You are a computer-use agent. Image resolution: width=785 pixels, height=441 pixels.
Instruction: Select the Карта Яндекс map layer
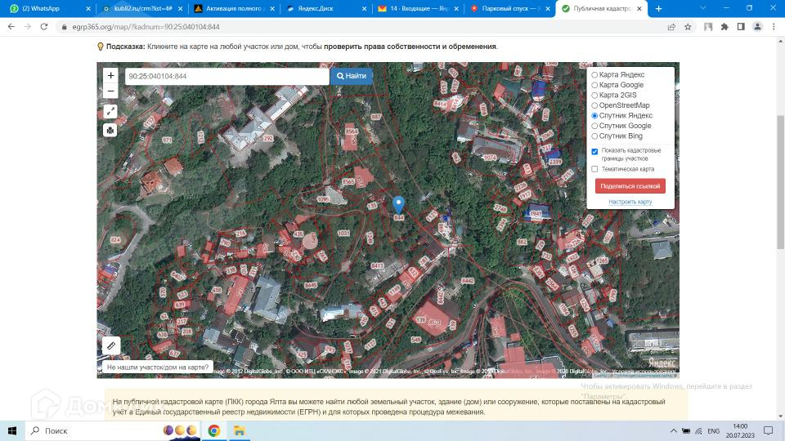(x=594, y=75)
